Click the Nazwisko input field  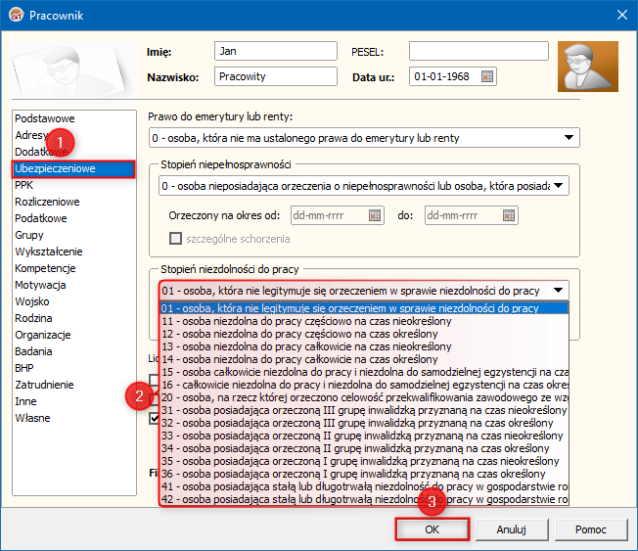[x=276, y=76]
